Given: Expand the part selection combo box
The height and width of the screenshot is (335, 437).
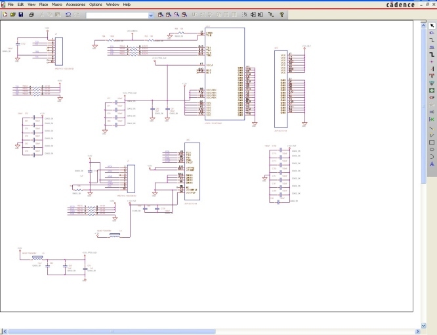Looking at the screenshot, I should coord(152,14).
